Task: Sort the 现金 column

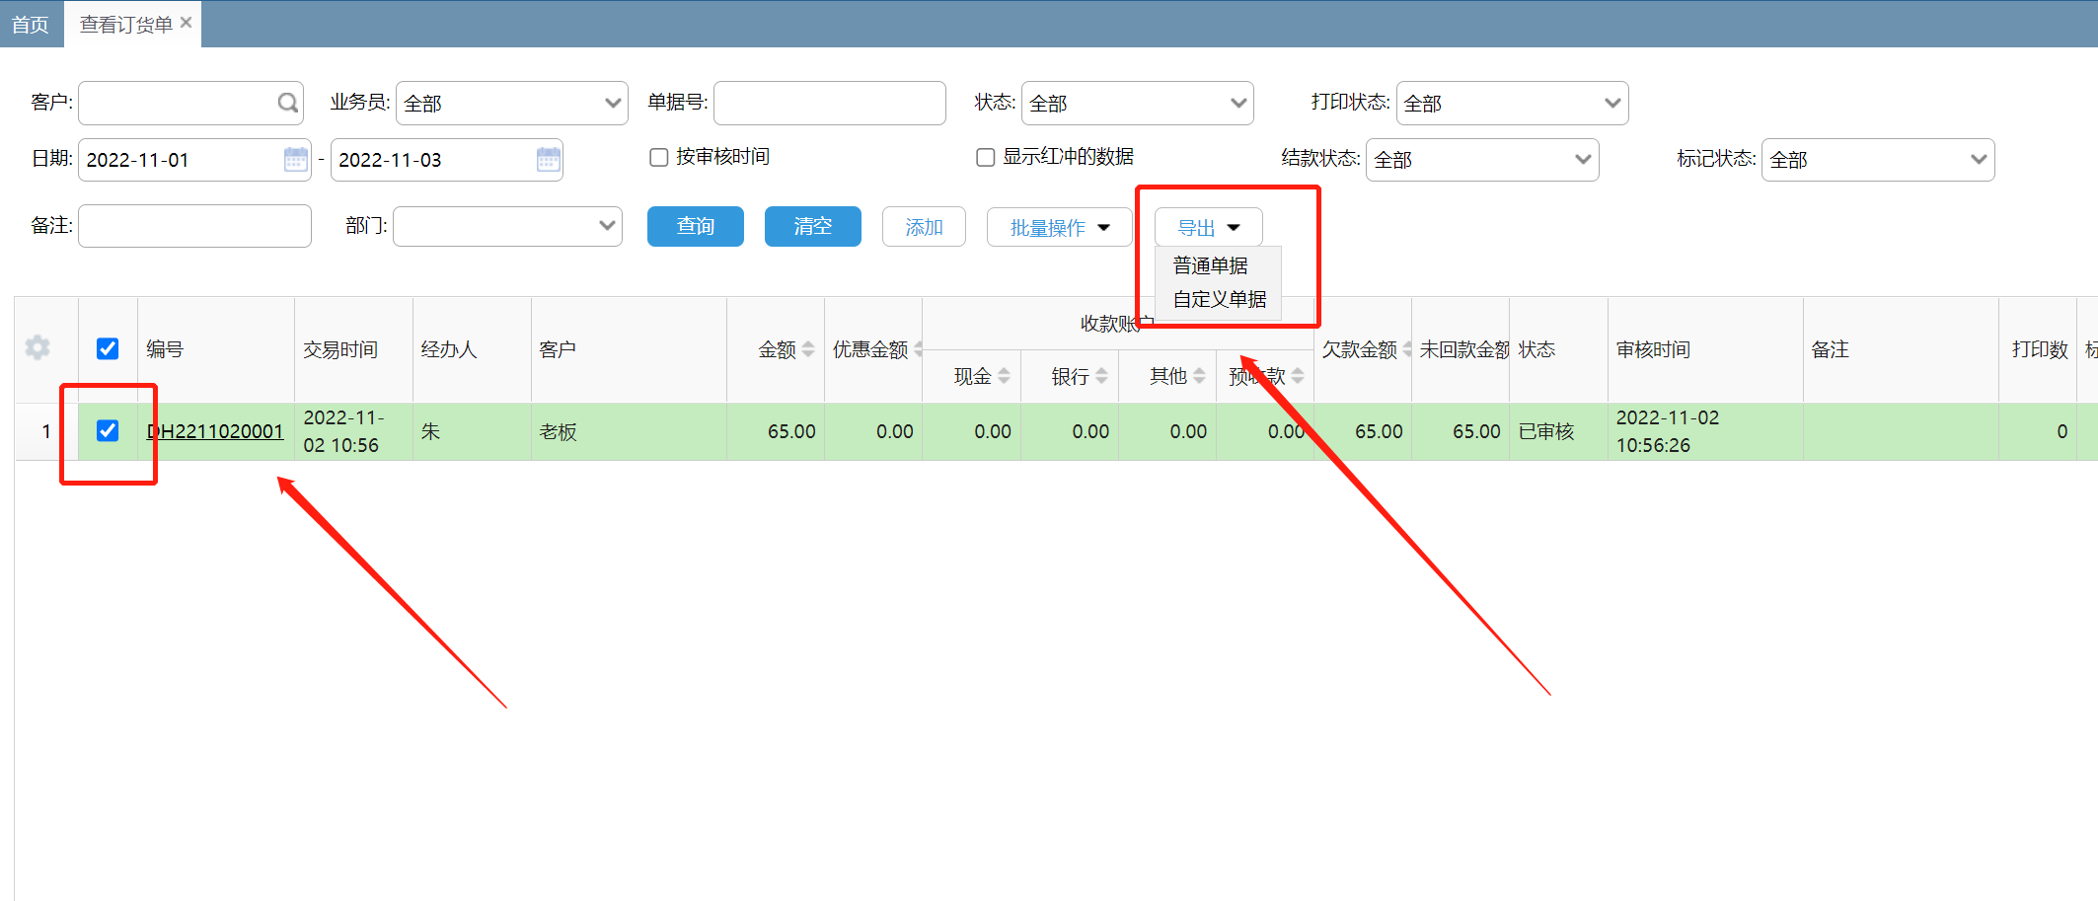Action: coord(1004,376)
